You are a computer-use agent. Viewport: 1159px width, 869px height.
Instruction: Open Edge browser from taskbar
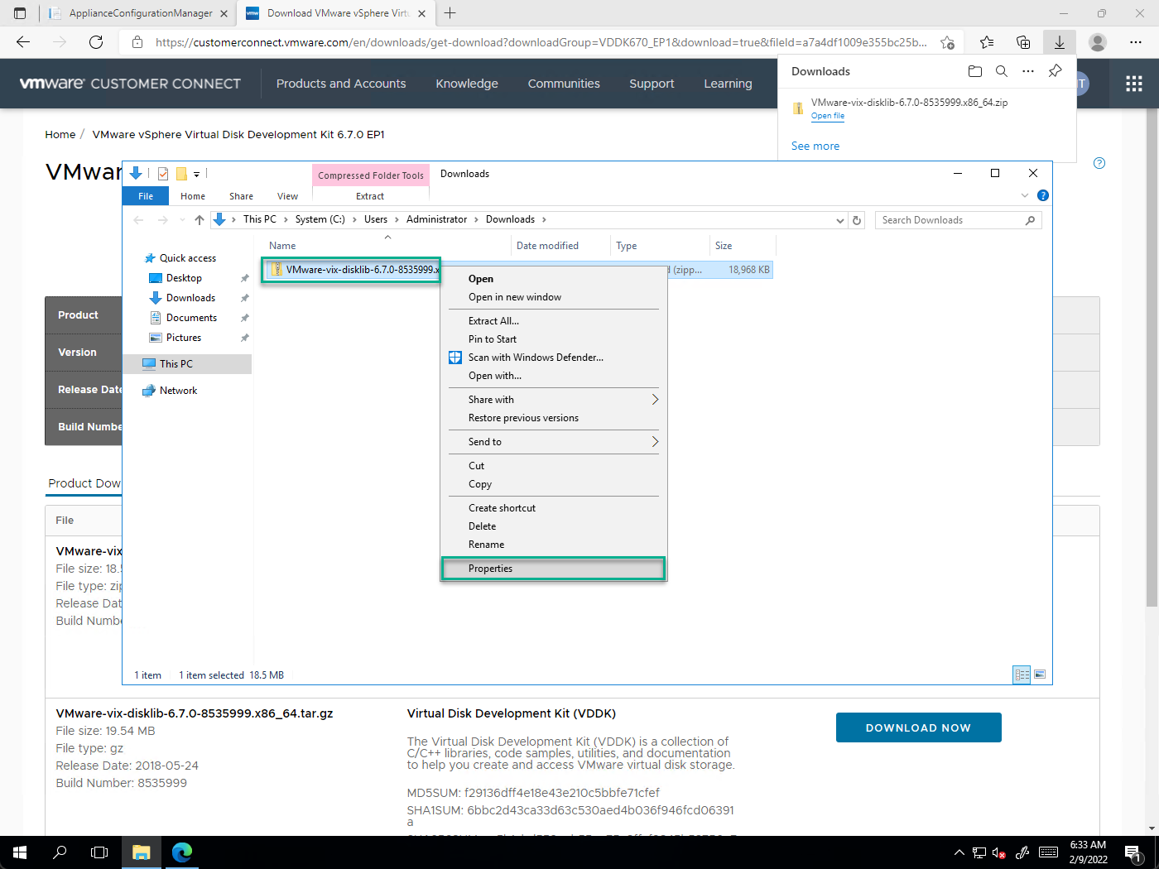[x=182, y=852]
